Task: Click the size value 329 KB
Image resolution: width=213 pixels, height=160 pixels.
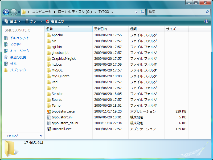Action: 181,111
